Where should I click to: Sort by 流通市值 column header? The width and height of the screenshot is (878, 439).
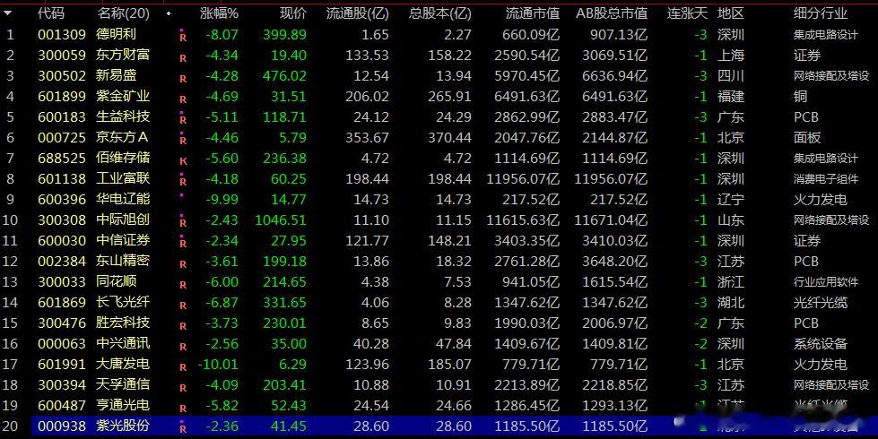pos(533,13)
